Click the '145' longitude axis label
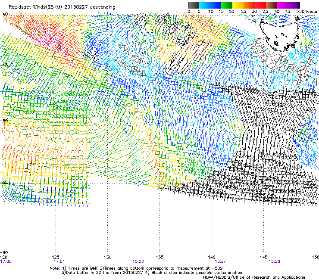Screen dimensions: 319x280 [264, 257]
